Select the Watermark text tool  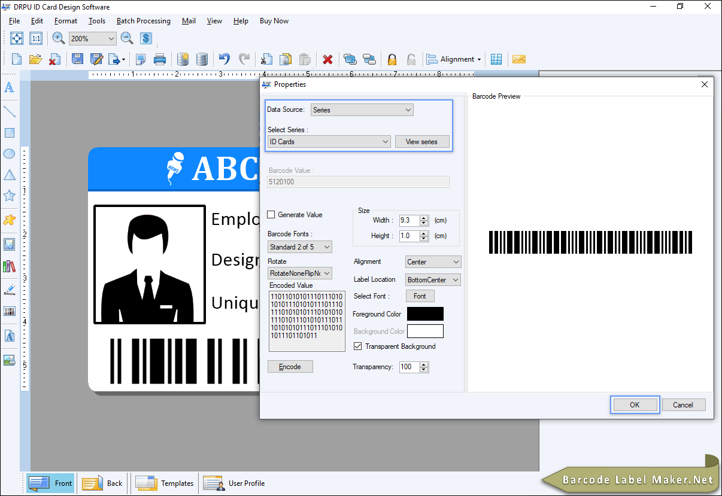point(9,336)
